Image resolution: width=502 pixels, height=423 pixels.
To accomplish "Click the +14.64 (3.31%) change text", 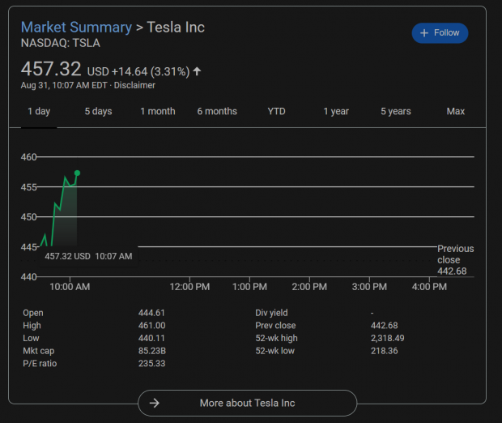I will (151, 71).
